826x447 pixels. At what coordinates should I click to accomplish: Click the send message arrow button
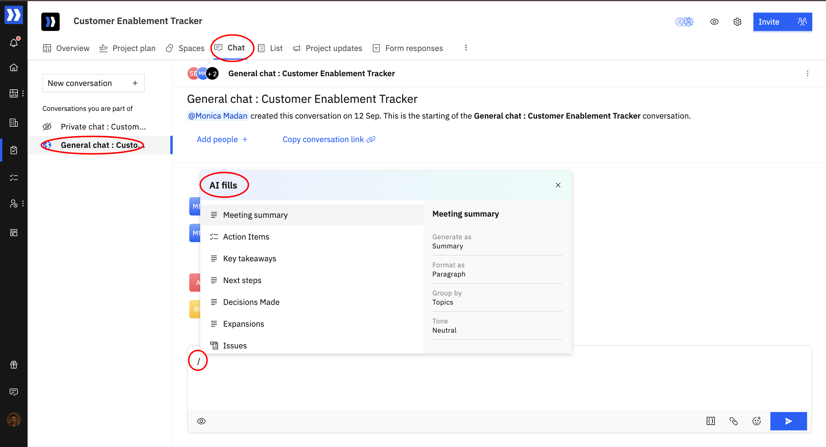click(788, 421)
